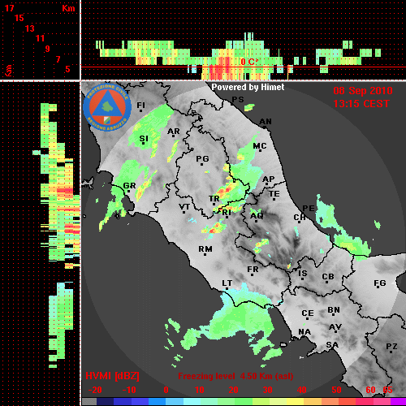
Task: Click the 'HVMI [dBZ]' product label
Action: click(x=112, y=376)
